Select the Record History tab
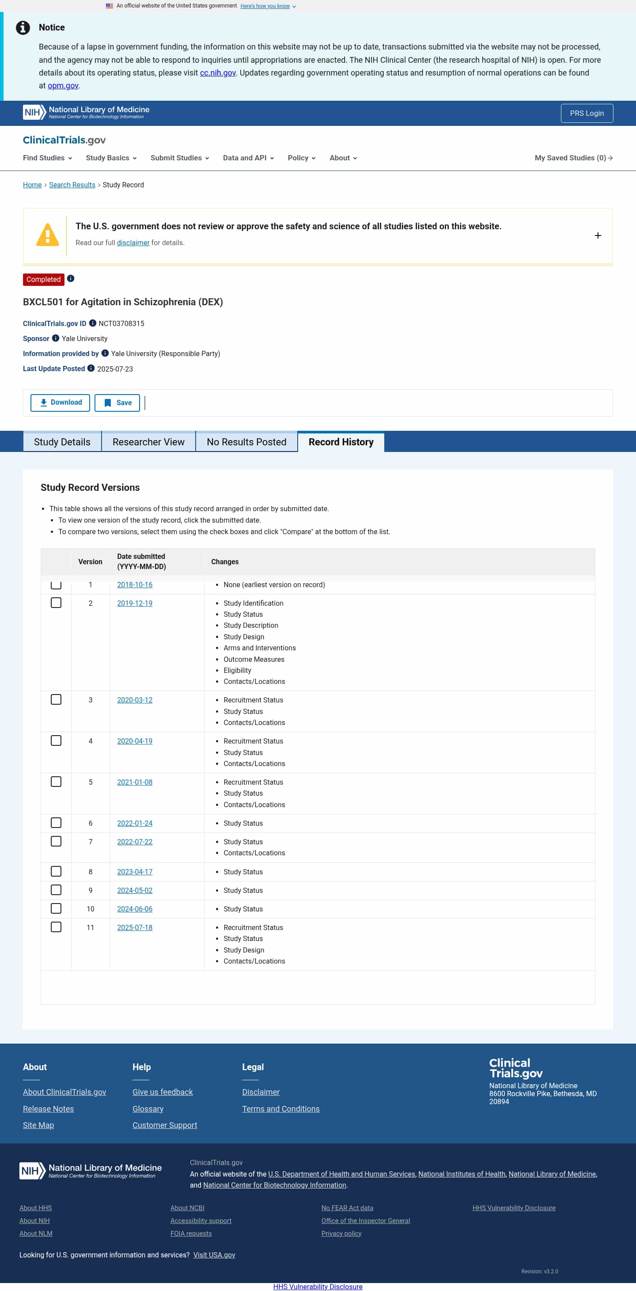 pyautogui.click(x=341, y=442)
